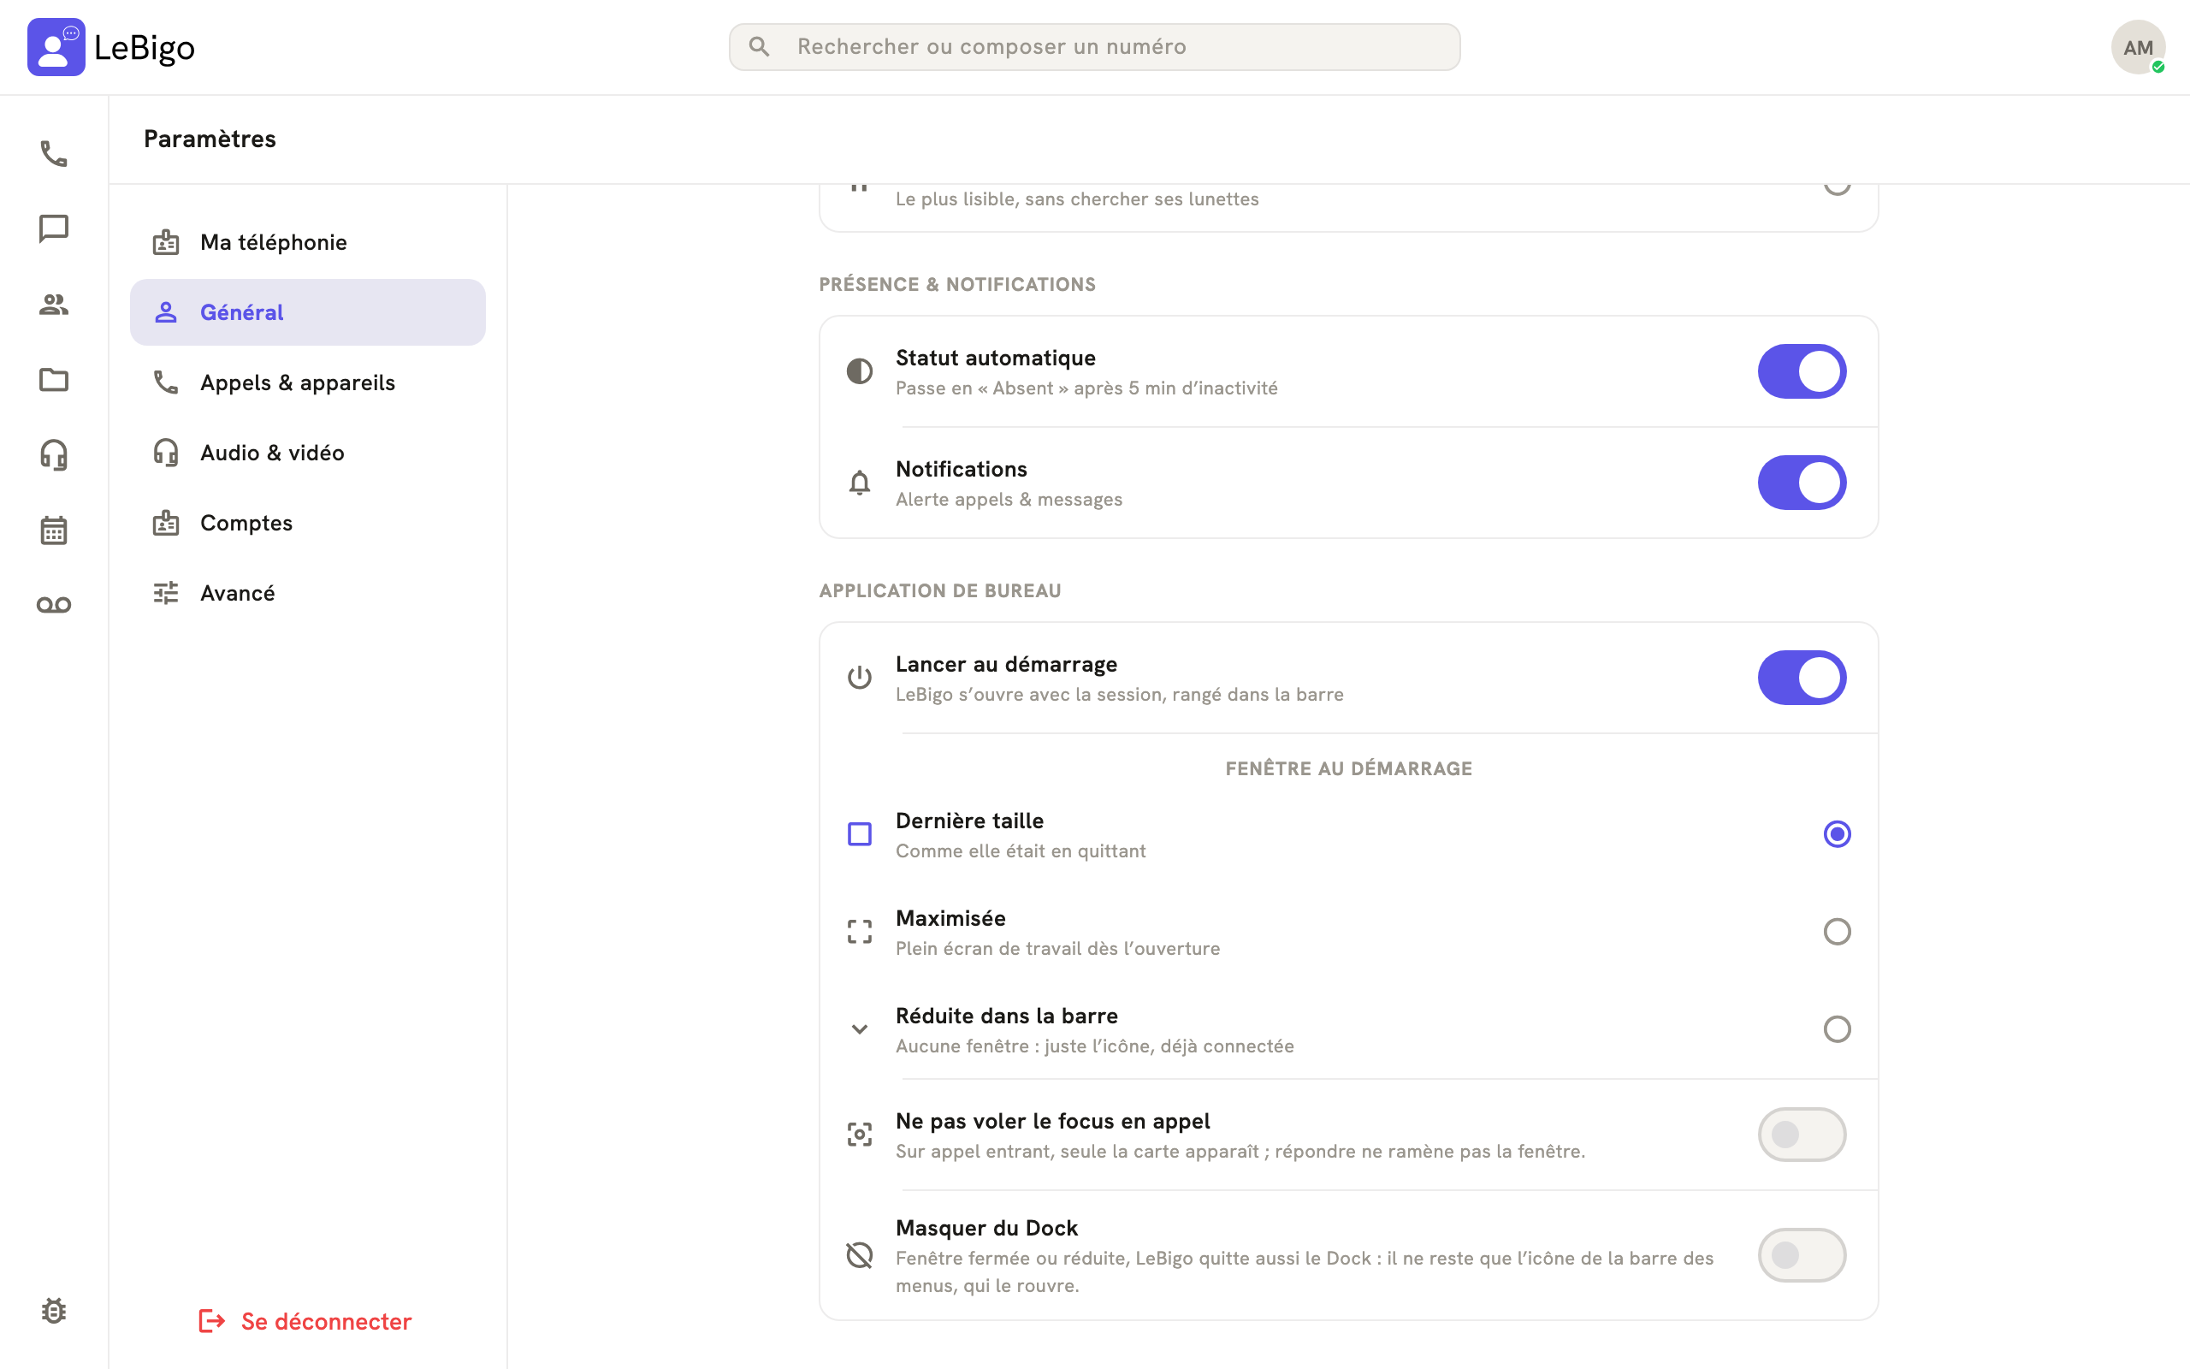
Task: Click the square icon beside Dernière taille
Action: click(860, 834)
